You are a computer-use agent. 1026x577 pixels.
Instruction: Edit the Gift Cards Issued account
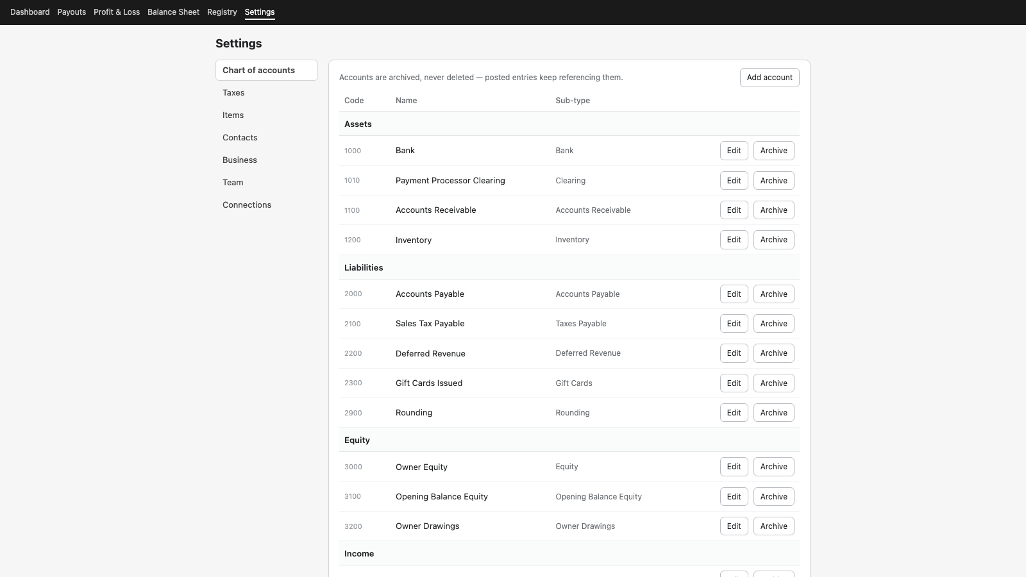click(x=734, y=383)
